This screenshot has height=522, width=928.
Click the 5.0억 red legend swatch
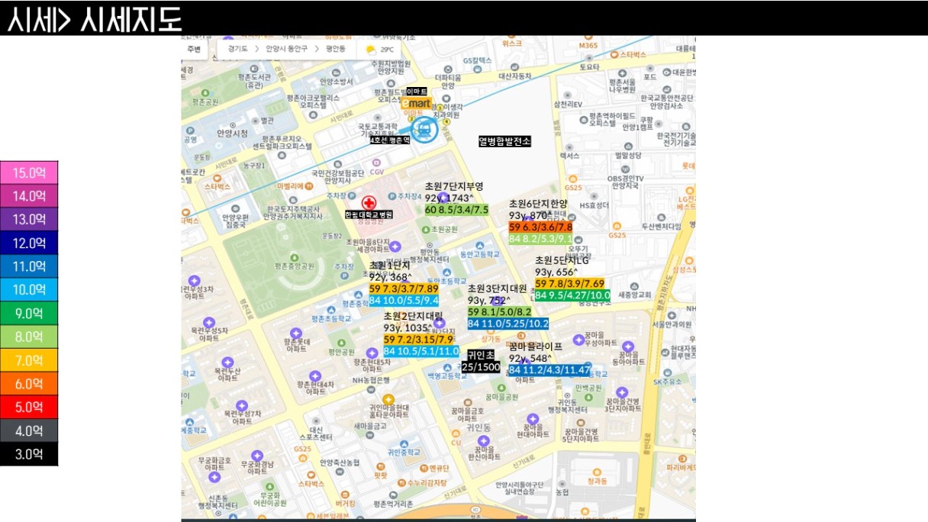28,408
